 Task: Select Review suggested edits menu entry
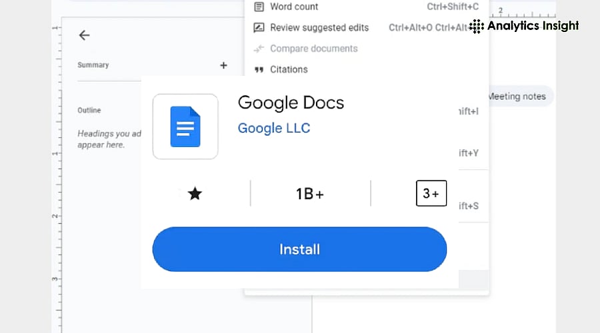pyautogui.click(x=319, y=27)
